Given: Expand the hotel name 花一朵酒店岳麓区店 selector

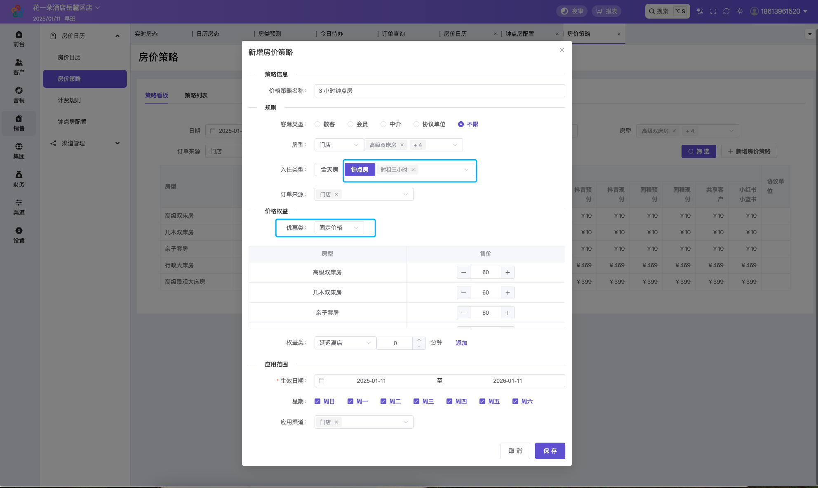Looking at the screenshot, I should tap(67, 7).
